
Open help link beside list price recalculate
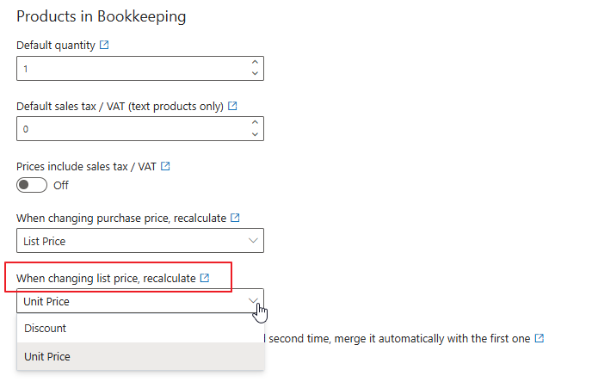click(x=205, y=279)
